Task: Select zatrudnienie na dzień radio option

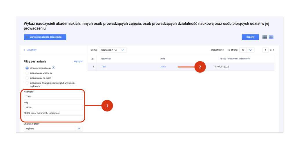Action: [27, 78]
